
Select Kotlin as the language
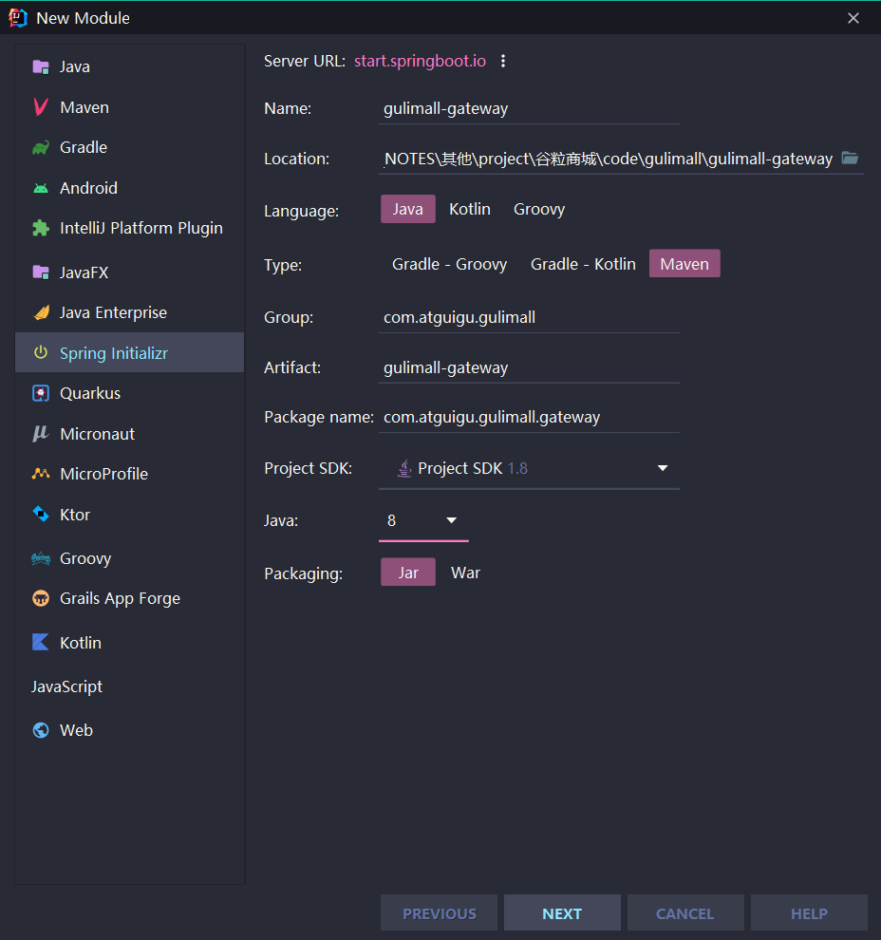click(469, 209)
